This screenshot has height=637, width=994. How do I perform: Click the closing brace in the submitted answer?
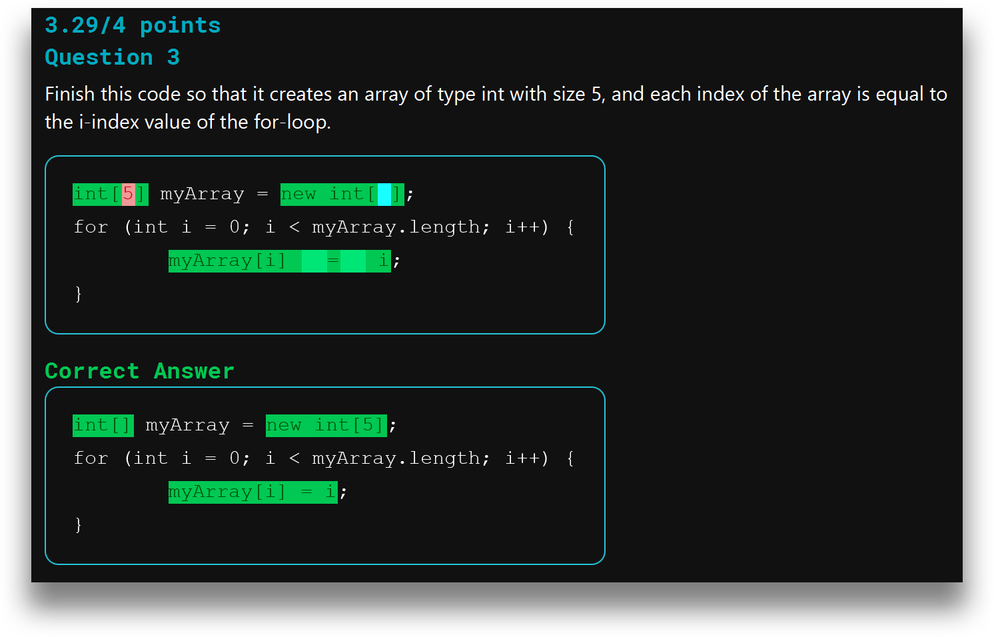79,293
